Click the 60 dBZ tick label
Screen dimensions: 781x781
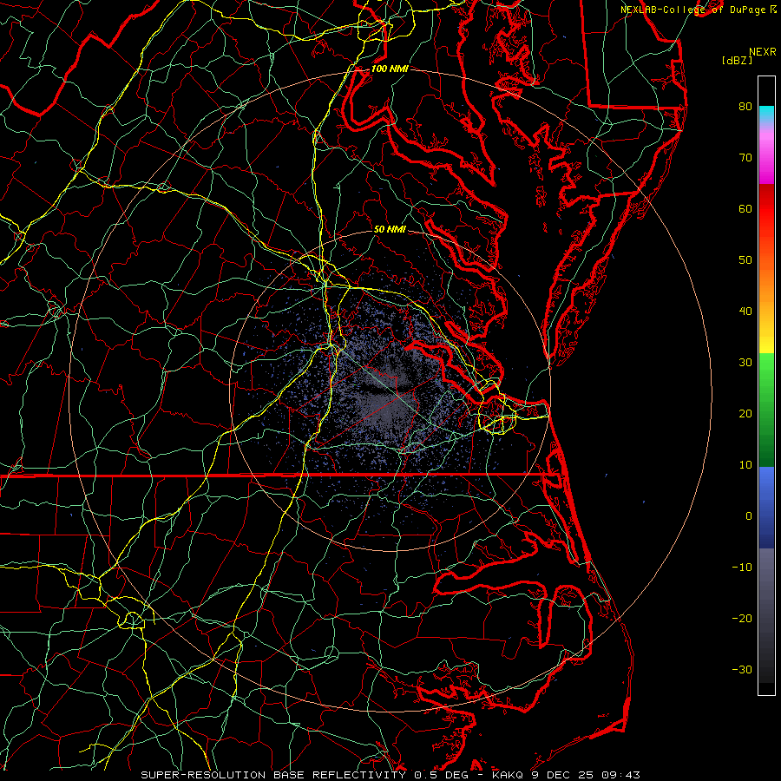click(x=745, y=209)
